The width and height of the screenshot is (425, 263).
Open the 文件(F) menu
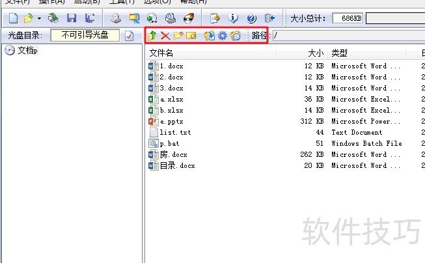(18, 1)
